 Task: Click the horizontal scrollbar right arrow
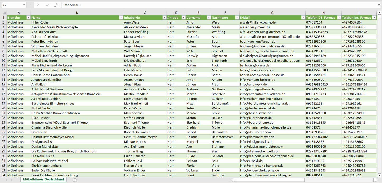(x=375, y=180)
